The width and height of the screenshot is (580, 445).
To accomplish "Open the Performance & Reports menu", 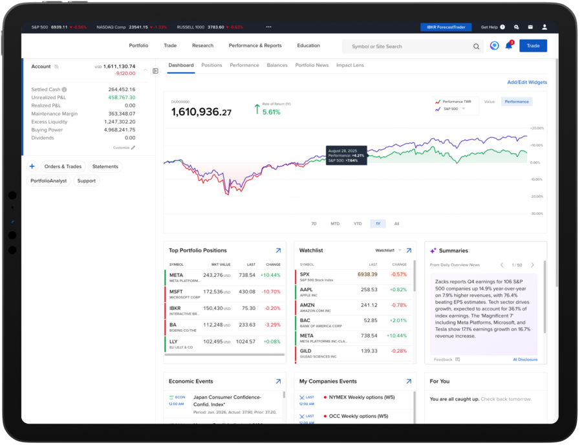I will [255, 45].
